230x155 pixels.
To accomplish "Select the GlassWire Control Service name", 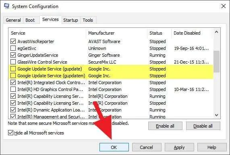I will [42, 62].
